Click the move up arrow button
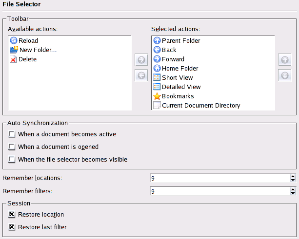The image size is (299, 239). 285,60
